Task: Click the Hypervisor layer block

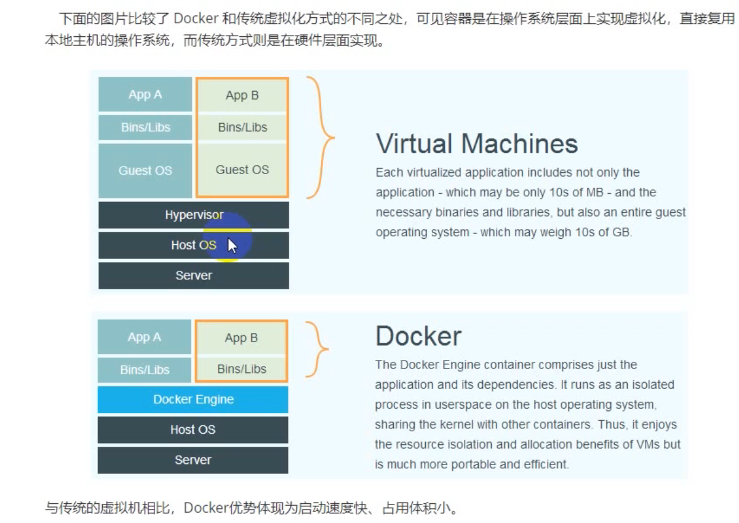Action: tap(194, 215)
